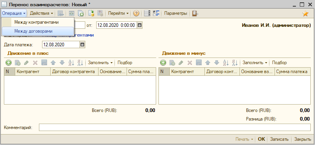This screenshot has width=315, height=145.
Task: Expand the Перейти dropdown menu
Action: pos(118,14)
